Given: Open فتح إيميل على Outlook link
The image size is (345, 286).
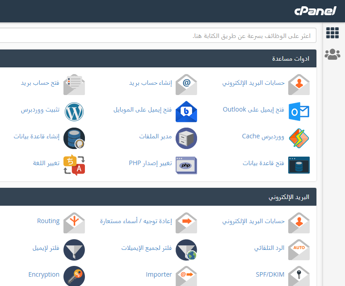Looking at the screenshot, I should tap(253, 109).
